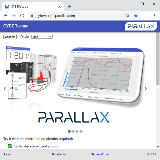Click the CYBERscope header title
The height and width of the screenshot is (160, 160).
[16, 26]
